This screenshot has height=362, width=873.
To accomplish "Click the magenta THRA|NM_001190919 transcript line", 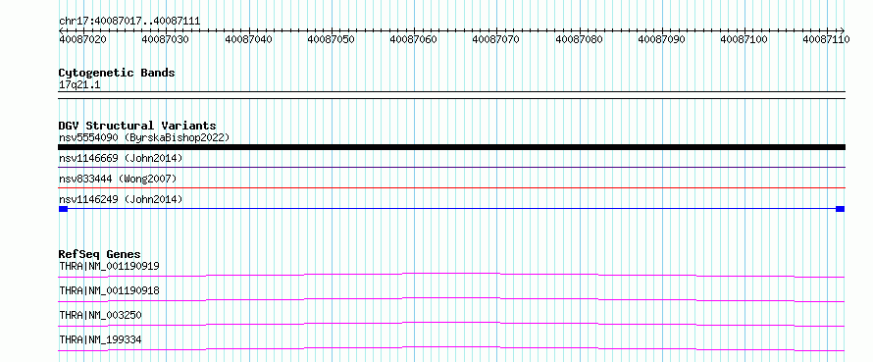I will (x=451, y=275).
